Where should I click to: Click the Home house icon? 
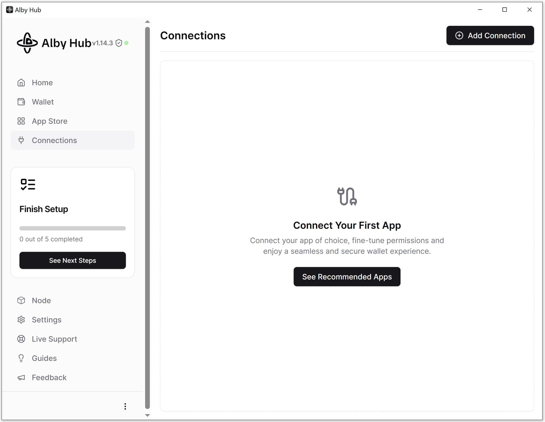pos(21,83)
